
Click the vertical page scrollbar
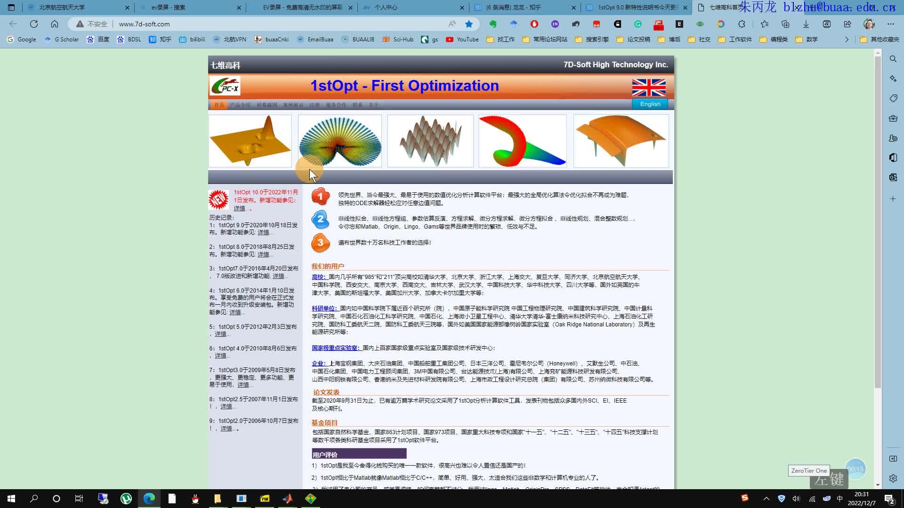878,221
